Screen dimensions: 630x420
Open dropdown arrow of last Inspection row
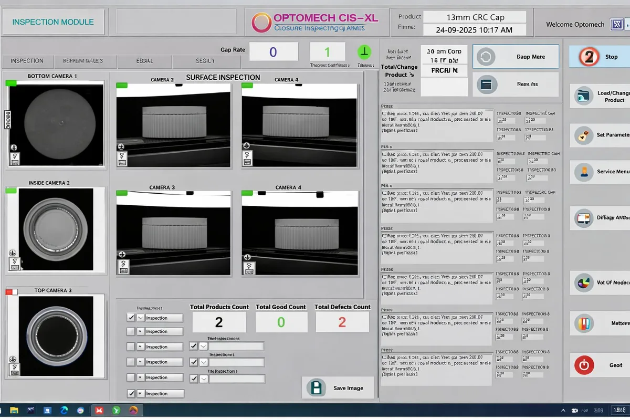pos(140,393)
